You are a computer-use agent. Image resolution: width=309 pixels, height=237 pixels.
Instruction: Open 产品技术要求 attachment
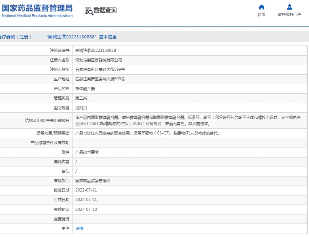[x=87, y=152]
